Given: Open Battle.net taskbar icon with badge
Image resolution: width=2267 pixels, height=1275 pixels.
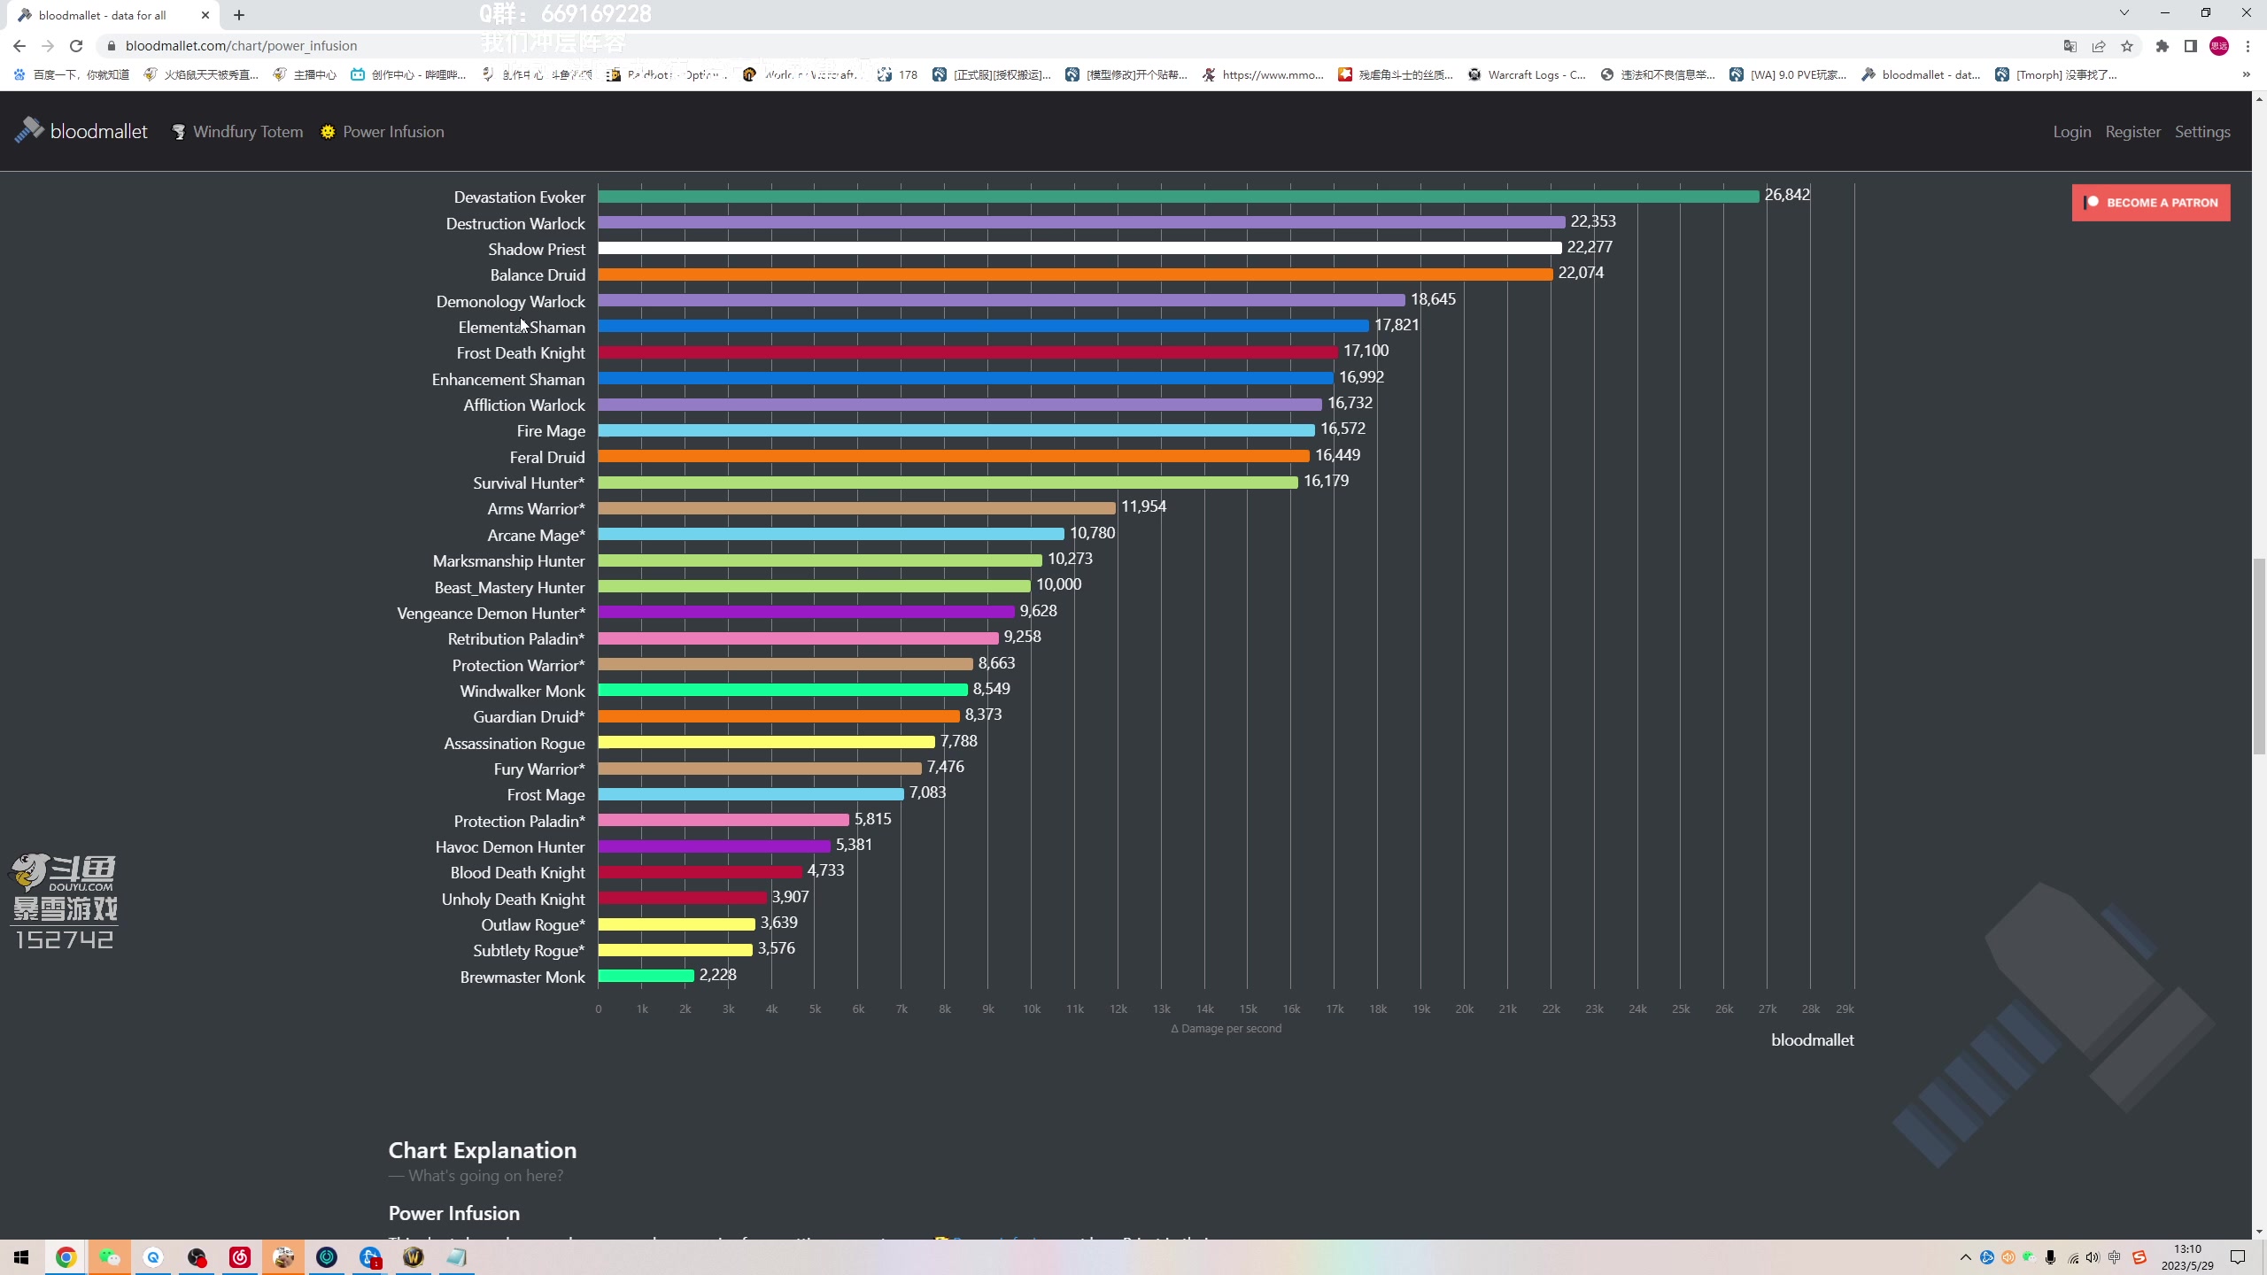Looking at the screenshot, I should (370, 1257).
